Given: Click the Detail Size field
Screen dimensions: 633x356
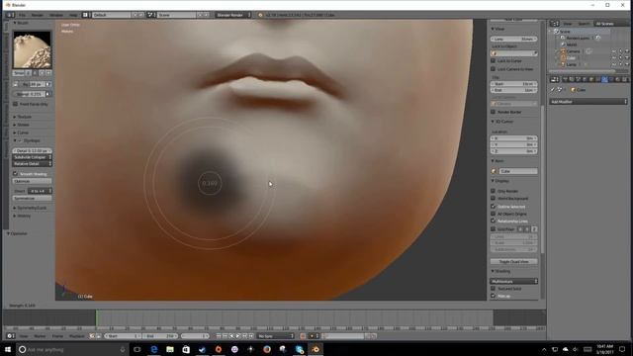Looking at the screenshot, I should (x=33, y=150).
